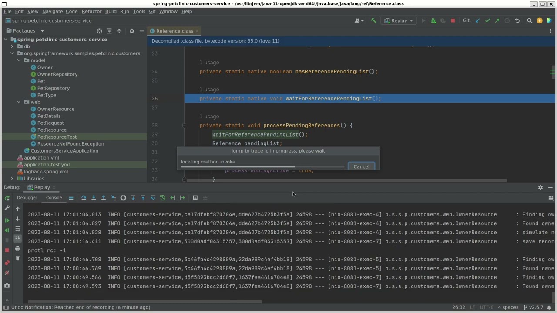Click the Git rollback undo arrow icon

[517, 20]
